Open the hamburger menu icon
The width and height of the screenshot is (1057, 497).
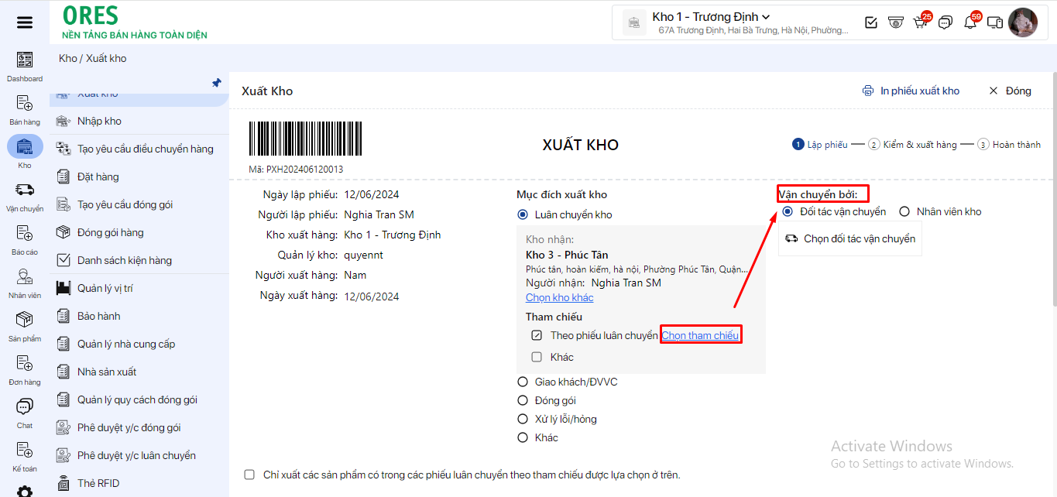25,22
